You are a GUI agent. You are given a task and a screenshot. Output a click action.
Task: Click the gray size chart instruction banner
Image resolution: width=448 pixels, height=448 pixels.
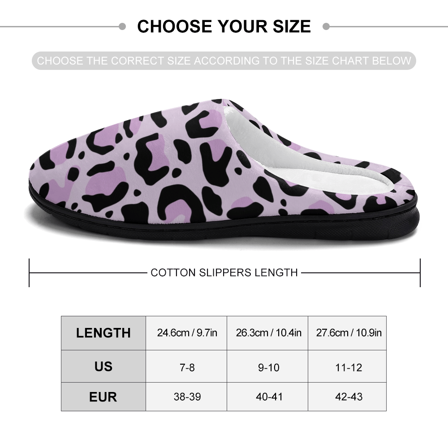224,61
